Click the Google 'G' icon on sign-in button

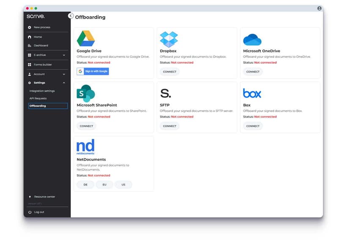[x=80, y=71]
